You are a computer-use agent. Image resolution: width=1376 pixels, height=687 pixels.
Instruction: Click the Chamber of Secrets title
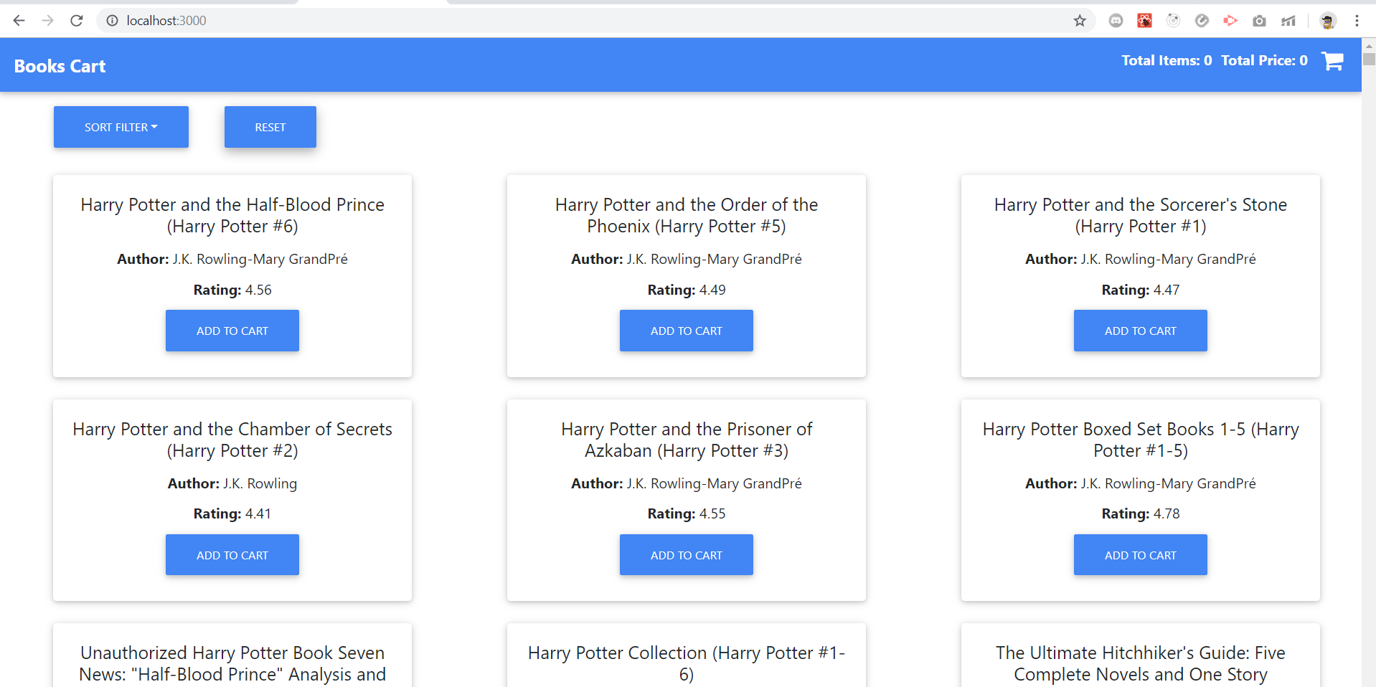[232, 440]
